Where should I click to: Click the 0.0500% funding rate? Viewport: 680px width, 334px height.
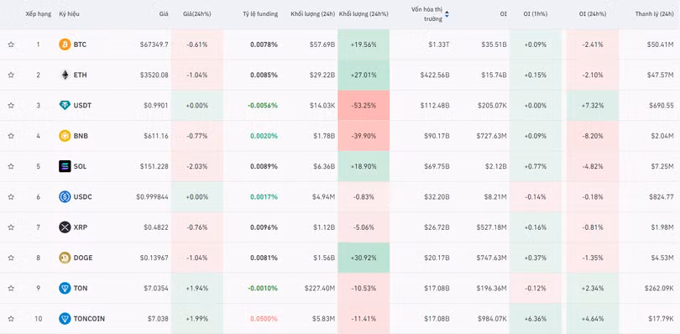click(x=264, y=319)
